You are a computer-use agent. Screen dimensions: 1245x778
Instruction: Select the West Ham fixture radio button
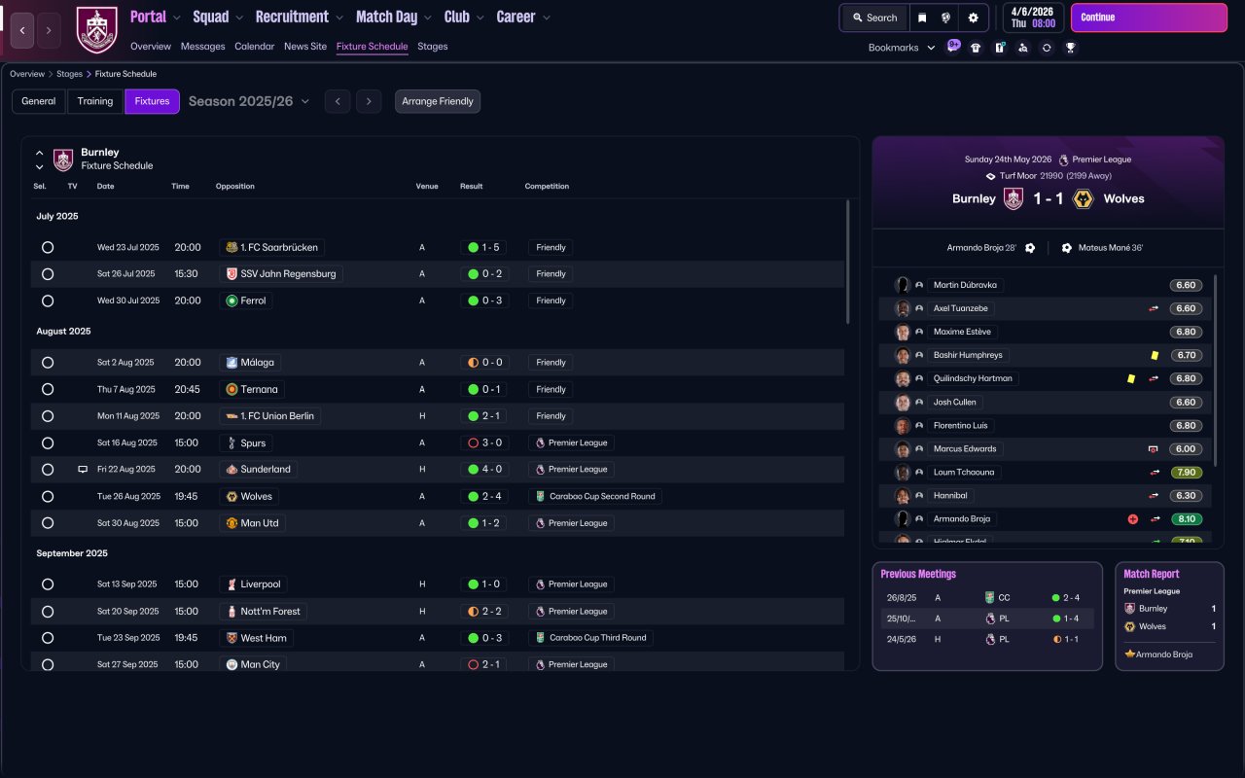[x=48, y=638]
